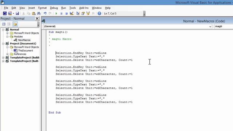Open the Insert menu
This screenshot has width=233, height=131.
(32, 8)
